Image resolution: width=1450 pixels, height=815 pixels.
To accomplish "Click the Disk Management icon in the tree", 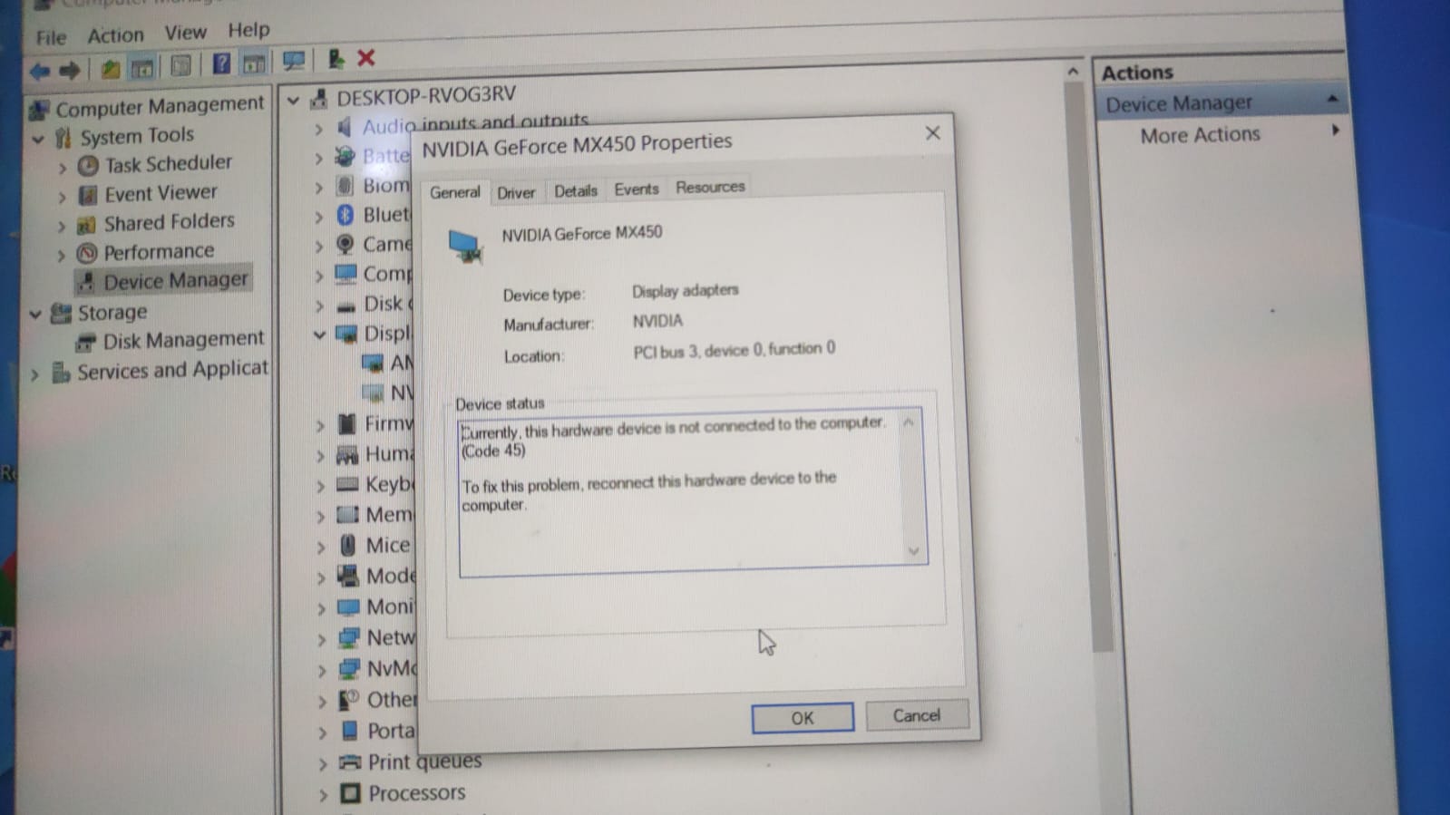I will coord(86,342).
